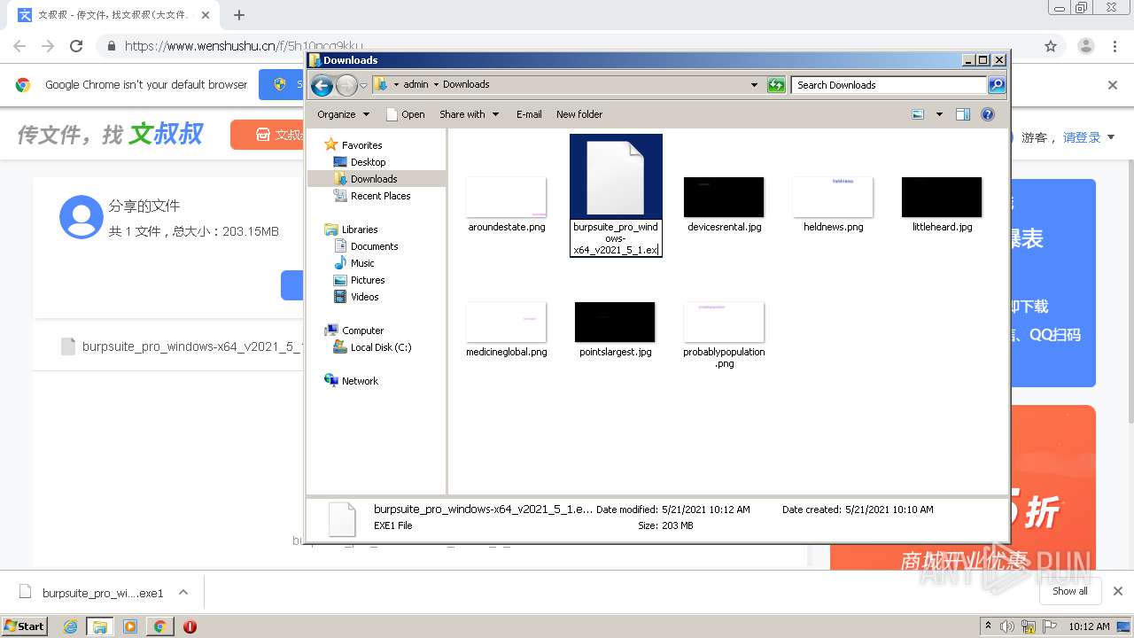1134x638 pixels.
Task: Select Network in the navigation pane
Action: click(x=360, y=381)
